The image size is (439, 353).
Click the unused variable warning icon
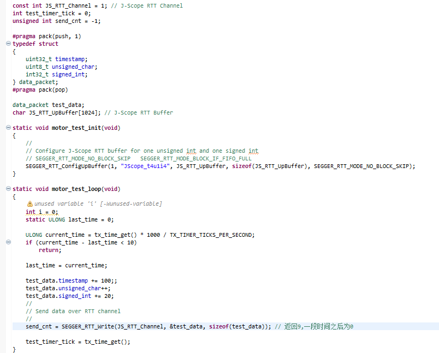(x=30, y=204)
